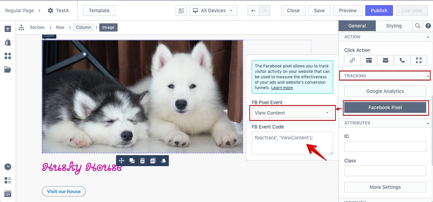Screen dimensions: 433x202
Task: Set click action to popup layout
Action: tap(369, 60)
